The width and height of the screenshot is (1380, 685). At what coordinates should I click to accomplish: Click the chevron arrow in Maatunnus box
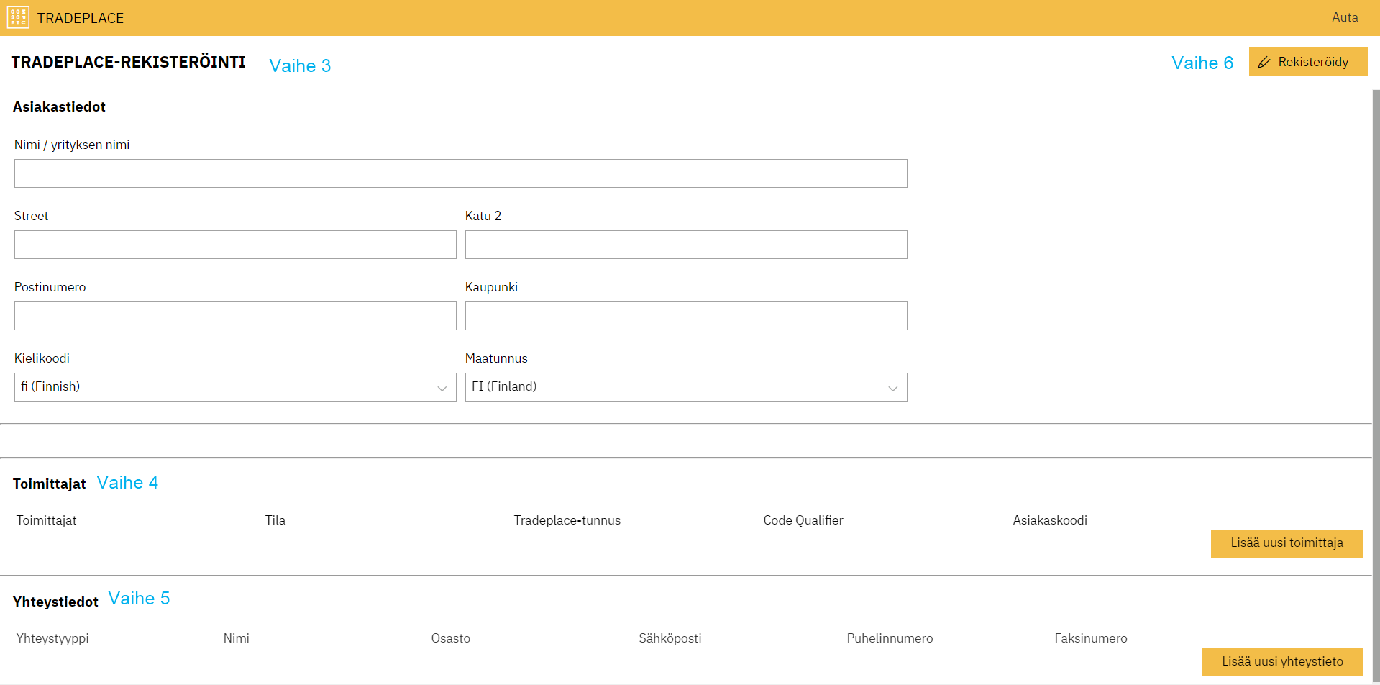point(892,388)
